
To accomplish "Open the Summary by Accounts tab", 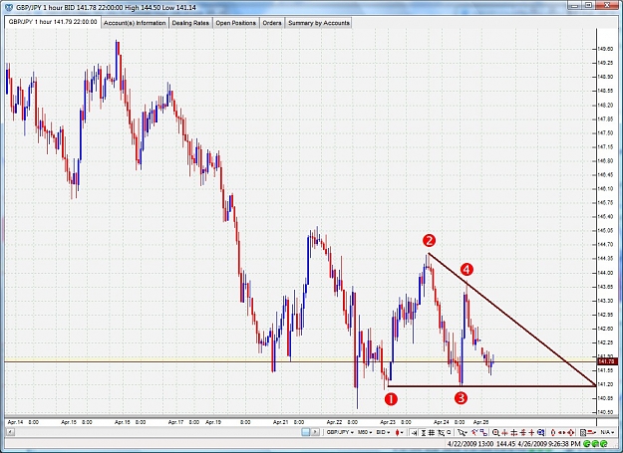I will click(x=319, y=23).
